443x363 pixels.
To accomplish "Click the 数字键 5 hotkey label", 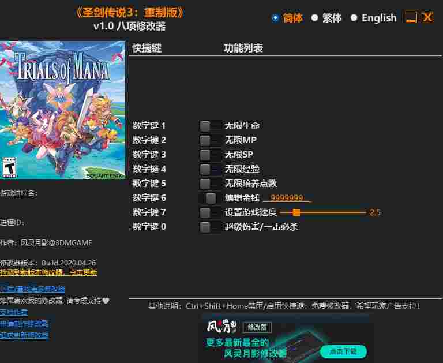I will 149,183.
